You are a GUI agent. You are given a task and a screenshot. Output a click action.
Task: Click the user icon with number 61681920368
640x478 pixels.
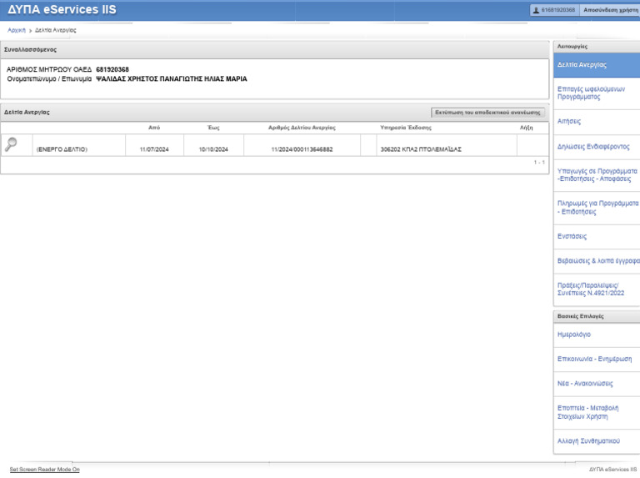tap(554, 10)
